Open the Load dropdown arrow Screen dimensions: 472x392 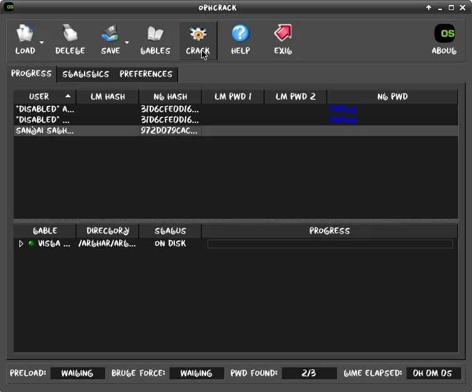click(41, 43)
